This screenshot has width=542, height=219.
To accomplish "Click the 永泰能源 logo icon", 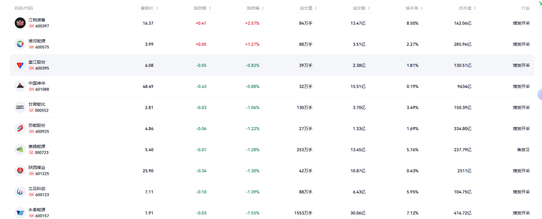I will tap(20, 212).
